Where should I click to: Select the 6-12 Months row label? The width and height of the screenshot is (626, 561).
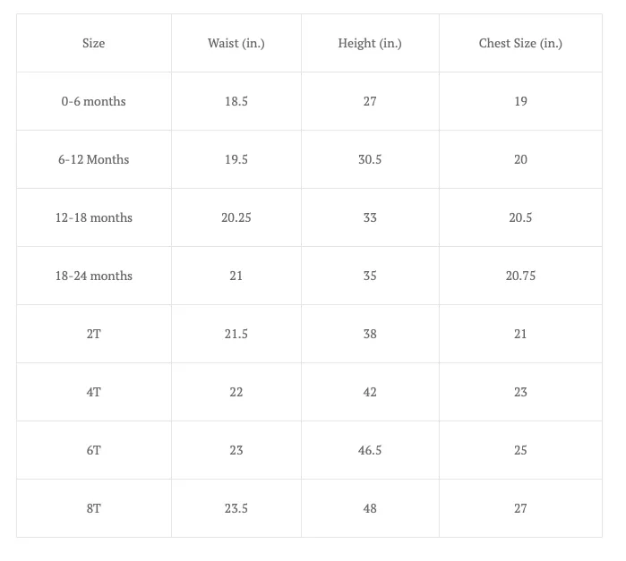[x=94, y=159]
